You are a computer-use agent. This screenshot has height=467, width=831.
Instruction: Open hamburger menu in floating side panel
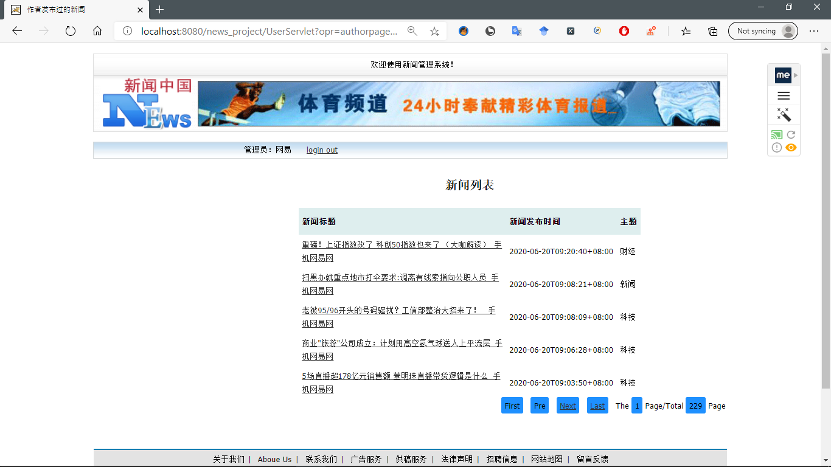point(784,95)
